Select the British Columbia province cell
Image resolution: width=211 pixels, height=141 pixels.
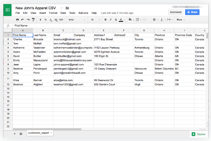(x=164, y=69)
